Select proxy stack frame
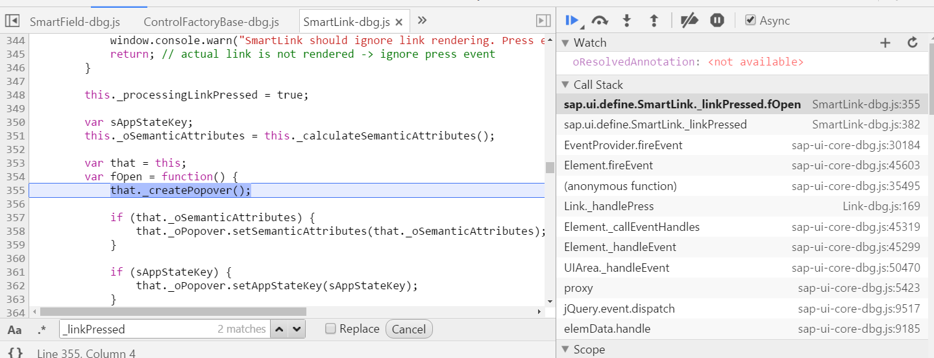This screenshot has height=358, width=934. (x=742, y=288)
